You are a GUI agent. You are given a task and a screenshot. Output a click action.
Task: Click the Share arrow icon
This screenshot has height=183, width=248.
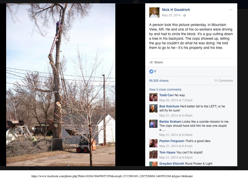click(151, 62)
